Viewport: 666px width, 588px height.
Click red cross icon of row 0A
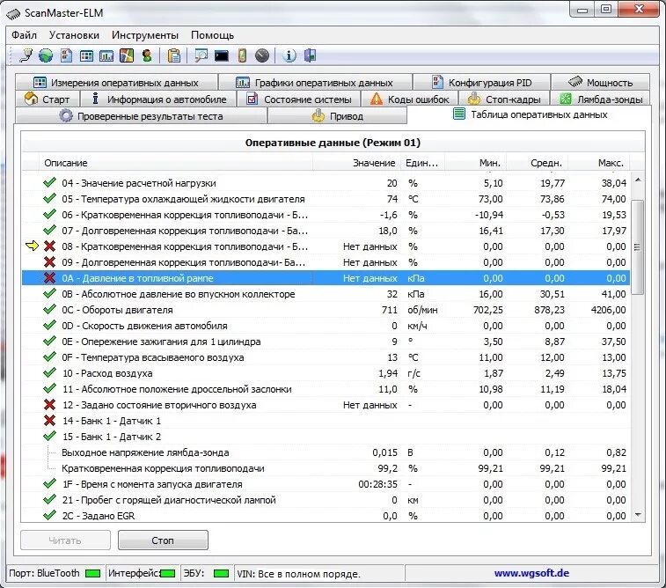click(49, 278)
